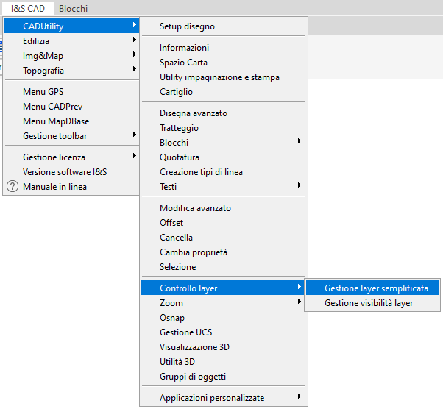443x409 pixels.
Task: Expand the Testi submenu
Action: tap(224, 187)
